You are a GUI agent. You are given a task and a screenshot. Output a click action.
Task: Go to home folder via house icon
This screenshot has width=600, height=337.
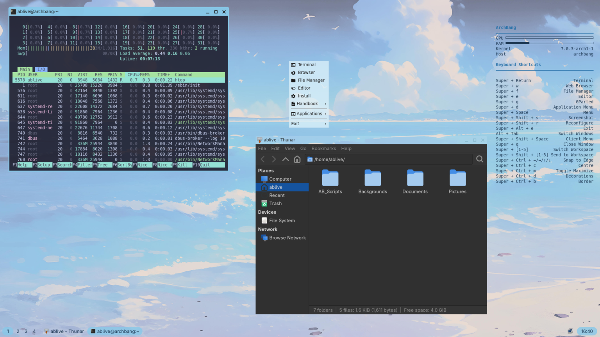pos(297,159)
